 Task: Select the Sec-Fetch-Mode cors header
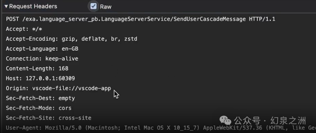39,108
